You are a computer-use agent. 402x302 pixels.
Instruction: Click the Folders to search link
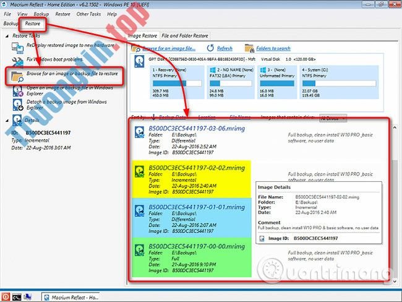pyautogui.click(x=273, y=48)
